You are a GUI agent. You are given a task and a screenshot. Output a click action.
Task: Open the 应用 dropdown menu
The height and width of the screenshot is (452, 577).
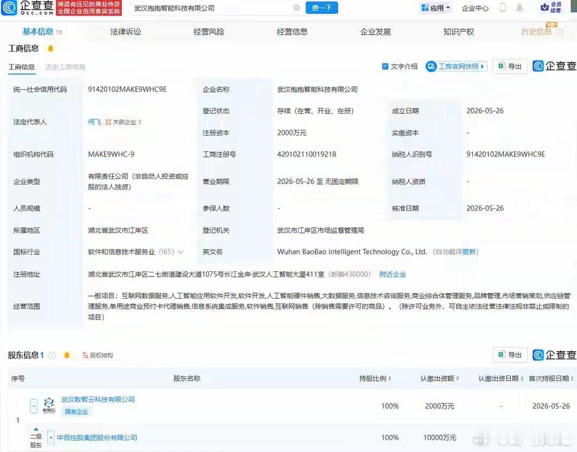click(x=436, y=7)
